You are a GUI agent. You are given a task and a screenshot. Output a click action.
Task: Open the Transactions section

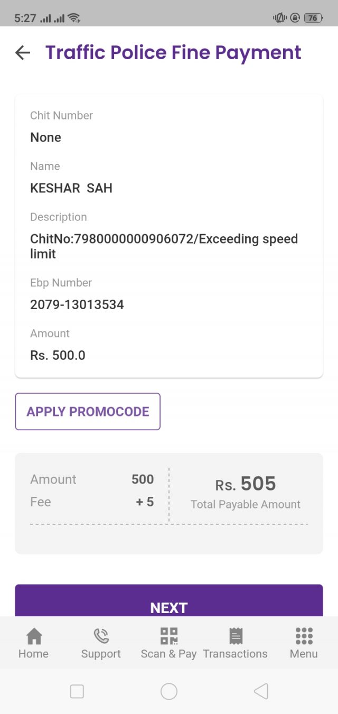coord(236,643)
